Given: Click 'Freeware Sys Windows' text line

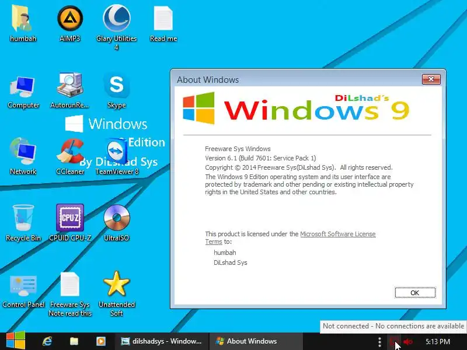Looking at the screenshot, I should click(x=238, y=149).
